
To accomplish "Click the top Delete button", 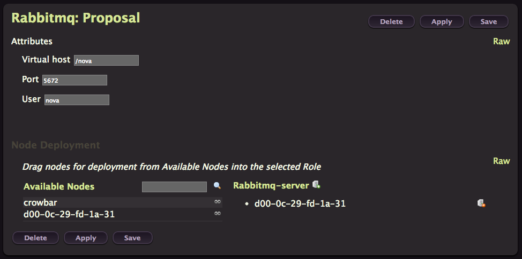I will point(391,22).
